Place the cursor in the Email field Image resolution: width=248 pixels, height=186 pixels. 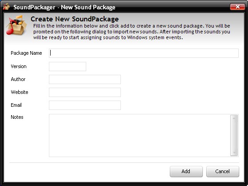click(85, 105)
